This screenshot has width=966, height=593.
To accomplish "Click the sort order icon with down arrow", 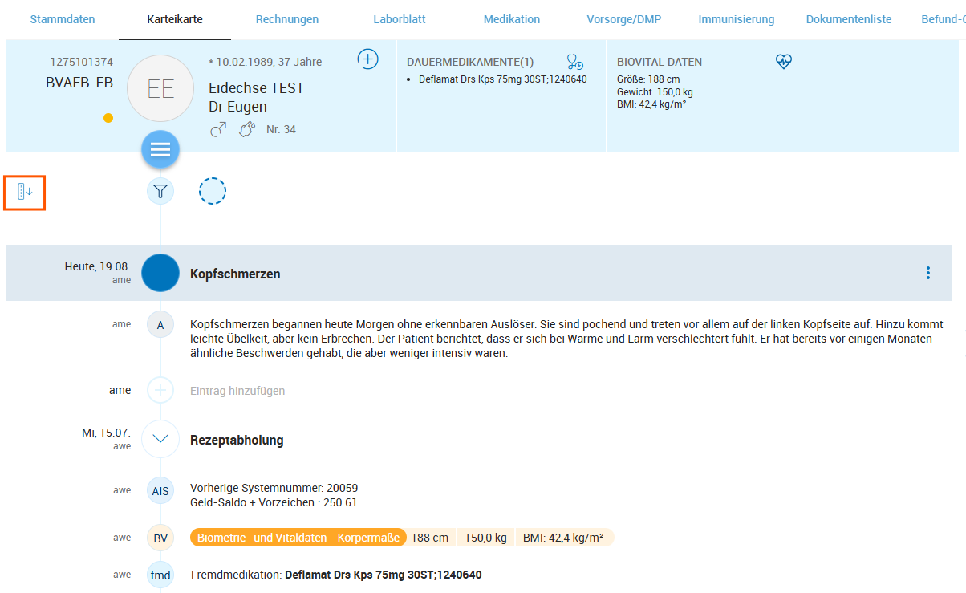I will click(x=25, y=192).
